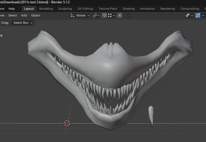Screen dimensions: 206x142
Task: Open the UV Editing workspace tab
Action: pos(85,9)
